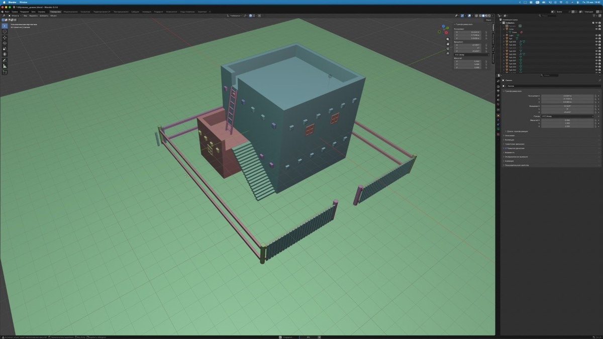The image size is (603, 339).
Task: Click the viewport zoom magnifier icon
Action: 448,39
